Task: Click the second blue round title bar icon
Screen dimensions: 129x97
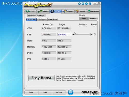Action: pyautogui.click(x=83, y=4)
